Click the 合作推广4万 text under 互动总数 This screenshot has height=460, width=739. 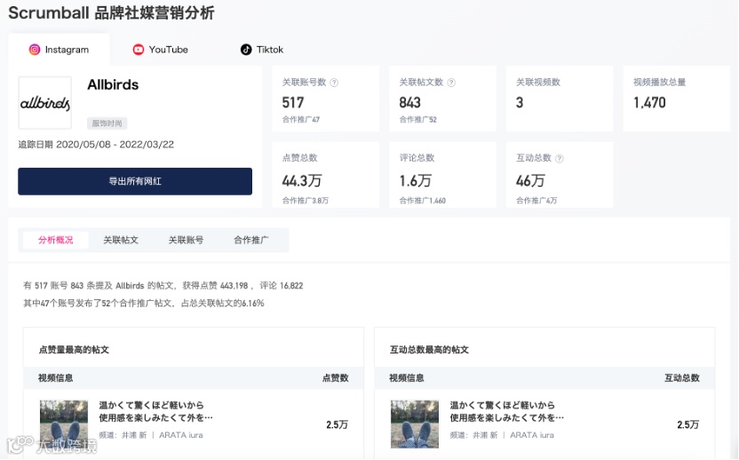click(x=536, y=201)
